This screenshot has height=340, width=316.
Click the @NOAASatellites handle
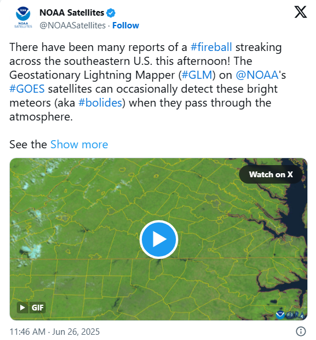click(x=72, y=25)
